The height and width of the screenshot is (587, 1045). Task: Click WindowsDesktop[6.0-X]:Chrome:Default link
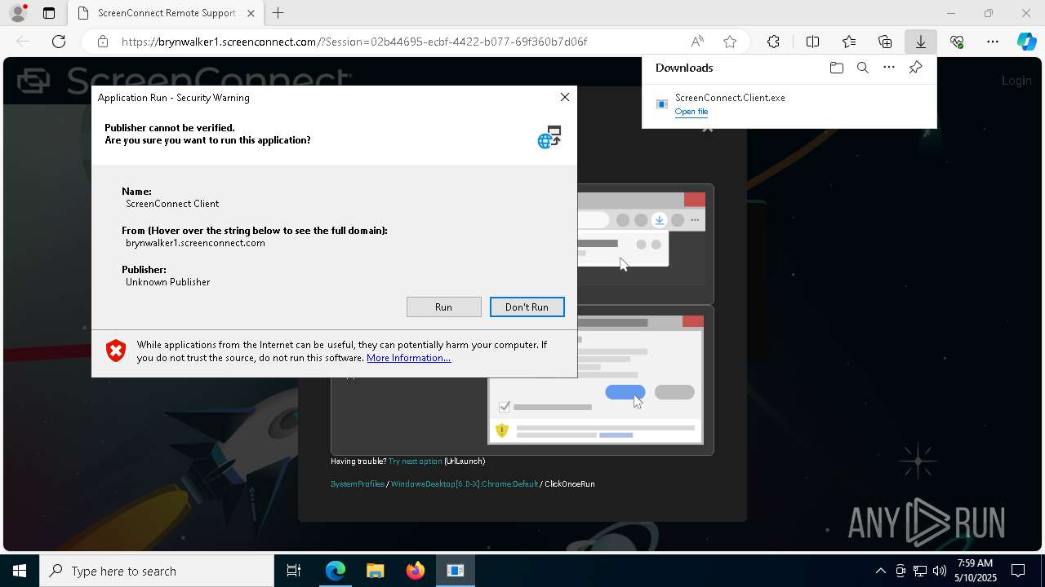click(464, 484)
